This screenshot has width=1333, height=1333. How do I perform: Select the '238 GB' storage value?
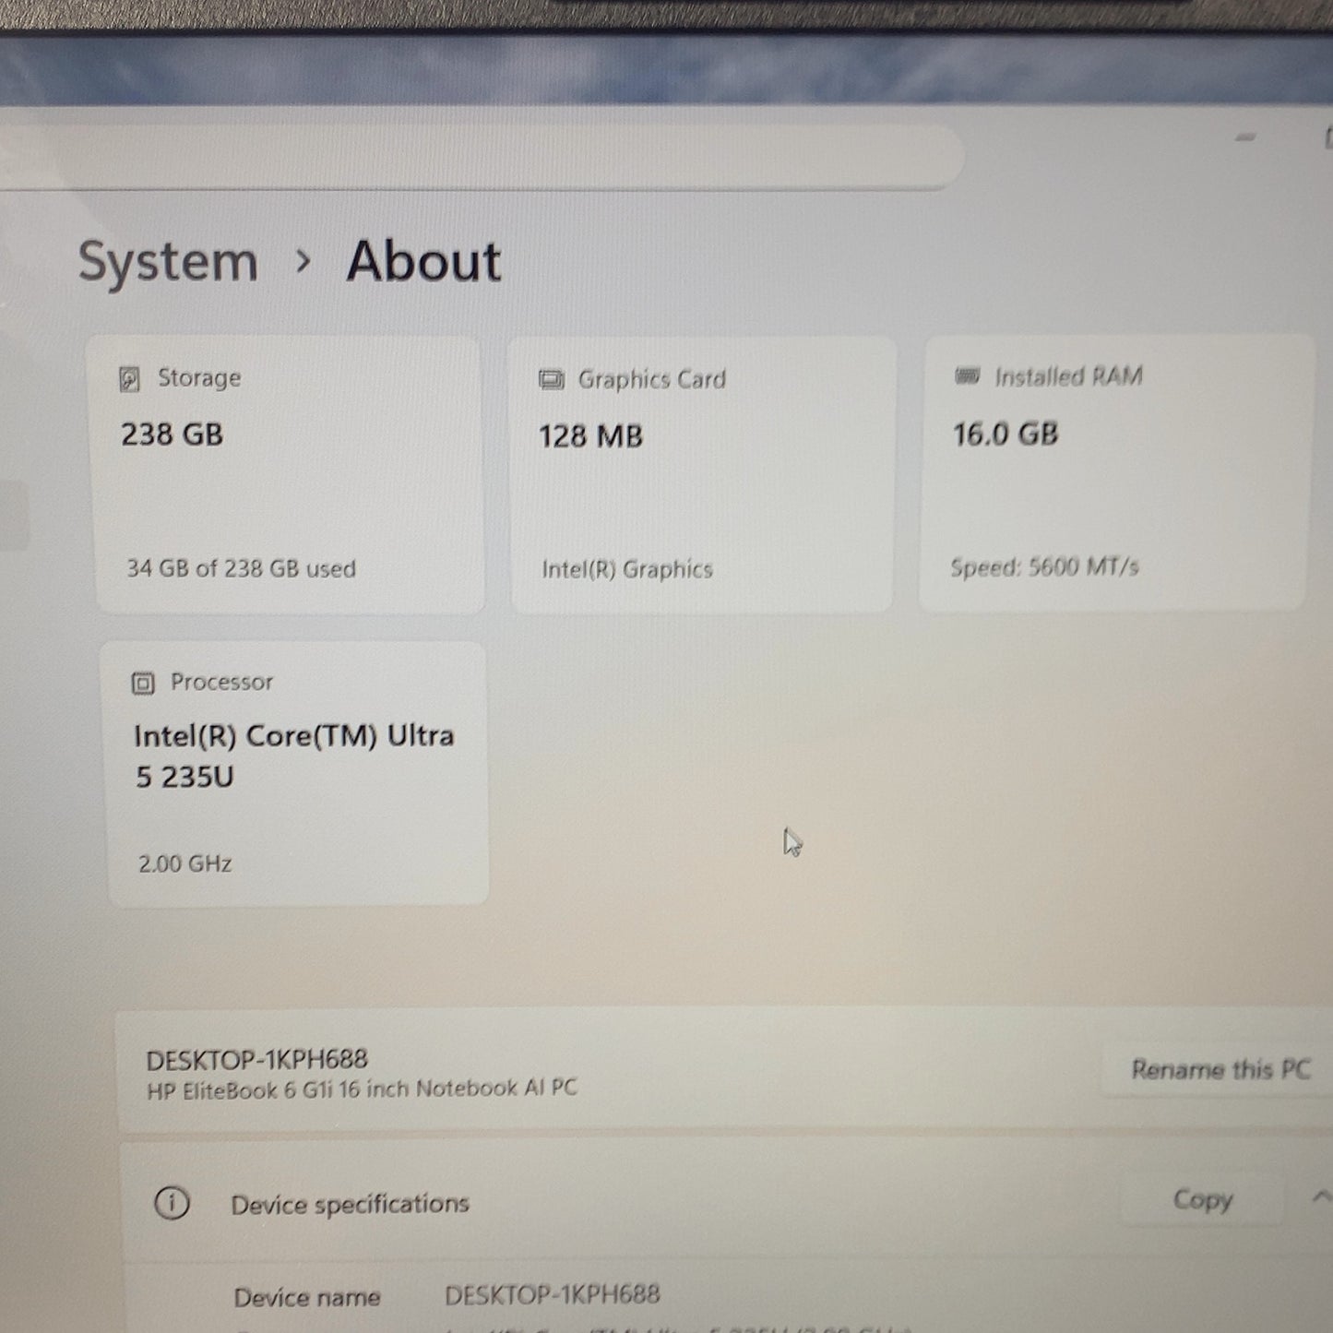coord(173,434)
